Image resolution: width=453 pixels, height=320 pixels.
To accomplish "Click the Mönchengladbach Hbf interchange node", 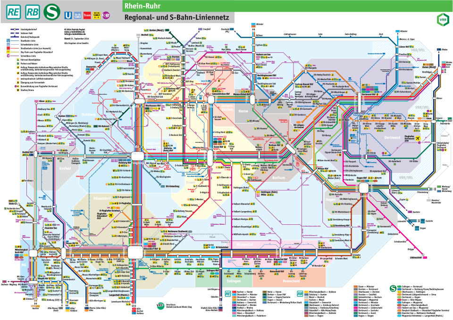I will (x=33, y=254).
